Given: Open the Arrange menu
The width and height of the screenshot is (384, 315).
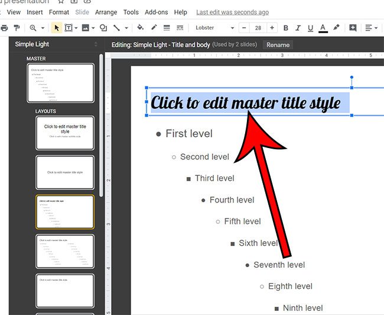Looking at the screenshot, I should 106,12.
